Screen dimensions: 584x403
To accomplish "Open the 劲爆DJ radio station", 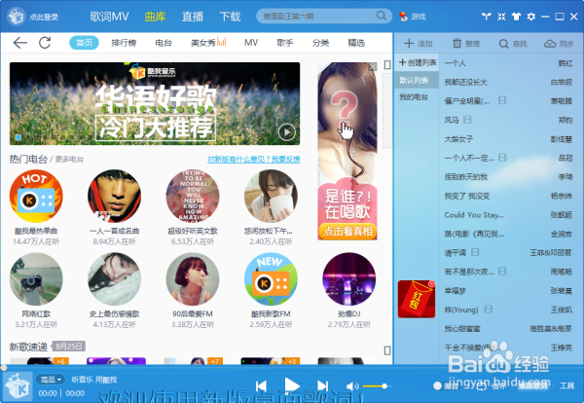I will 349,279.
